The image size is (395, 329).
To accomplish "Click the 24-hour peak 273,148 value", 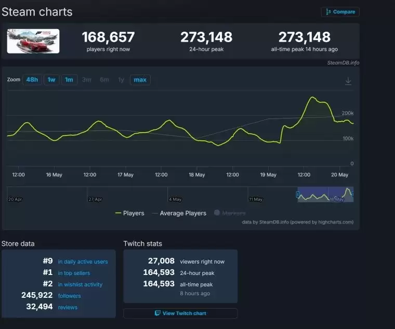I will pos(206,37).
